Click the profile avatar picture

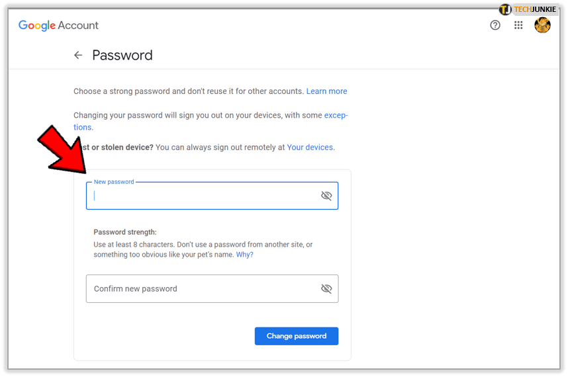click(542, 26)
